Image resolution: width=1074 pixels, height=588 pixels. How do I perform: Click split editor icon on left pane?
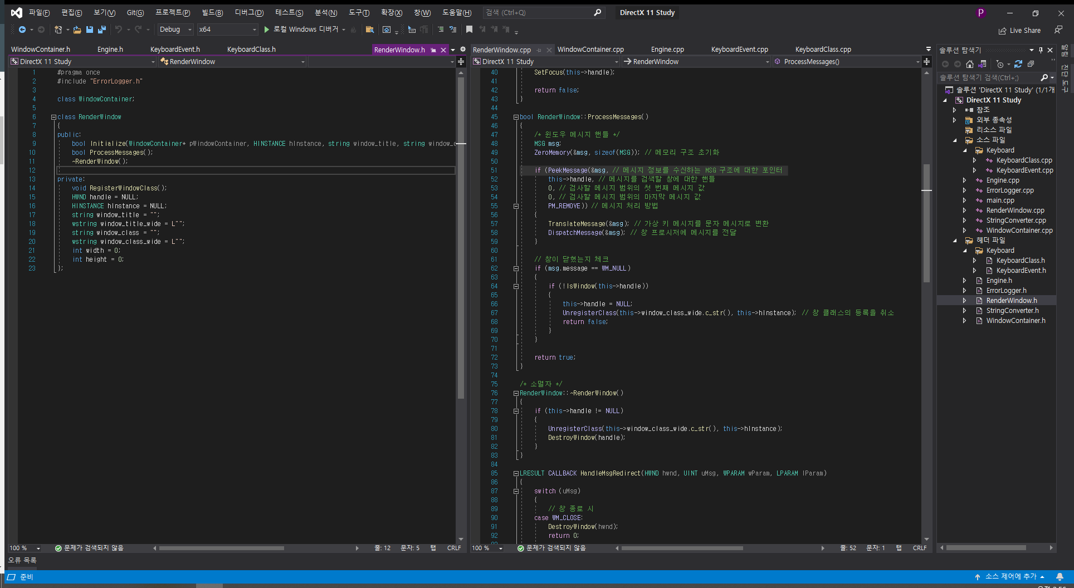pos(461,62)
